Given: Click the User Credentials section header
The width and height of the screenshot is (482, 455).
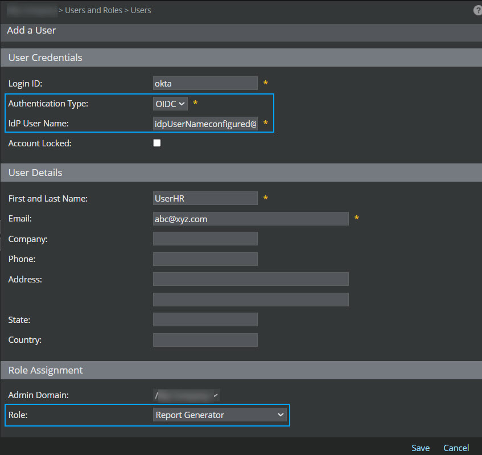Looking at the screenshot, I should (241, 58).
